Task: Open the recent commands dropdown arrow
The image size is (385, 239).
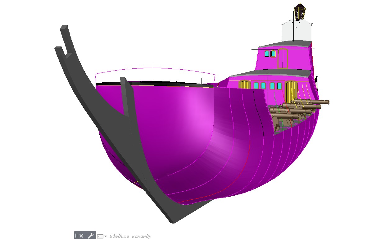Action: pos(106,236)
